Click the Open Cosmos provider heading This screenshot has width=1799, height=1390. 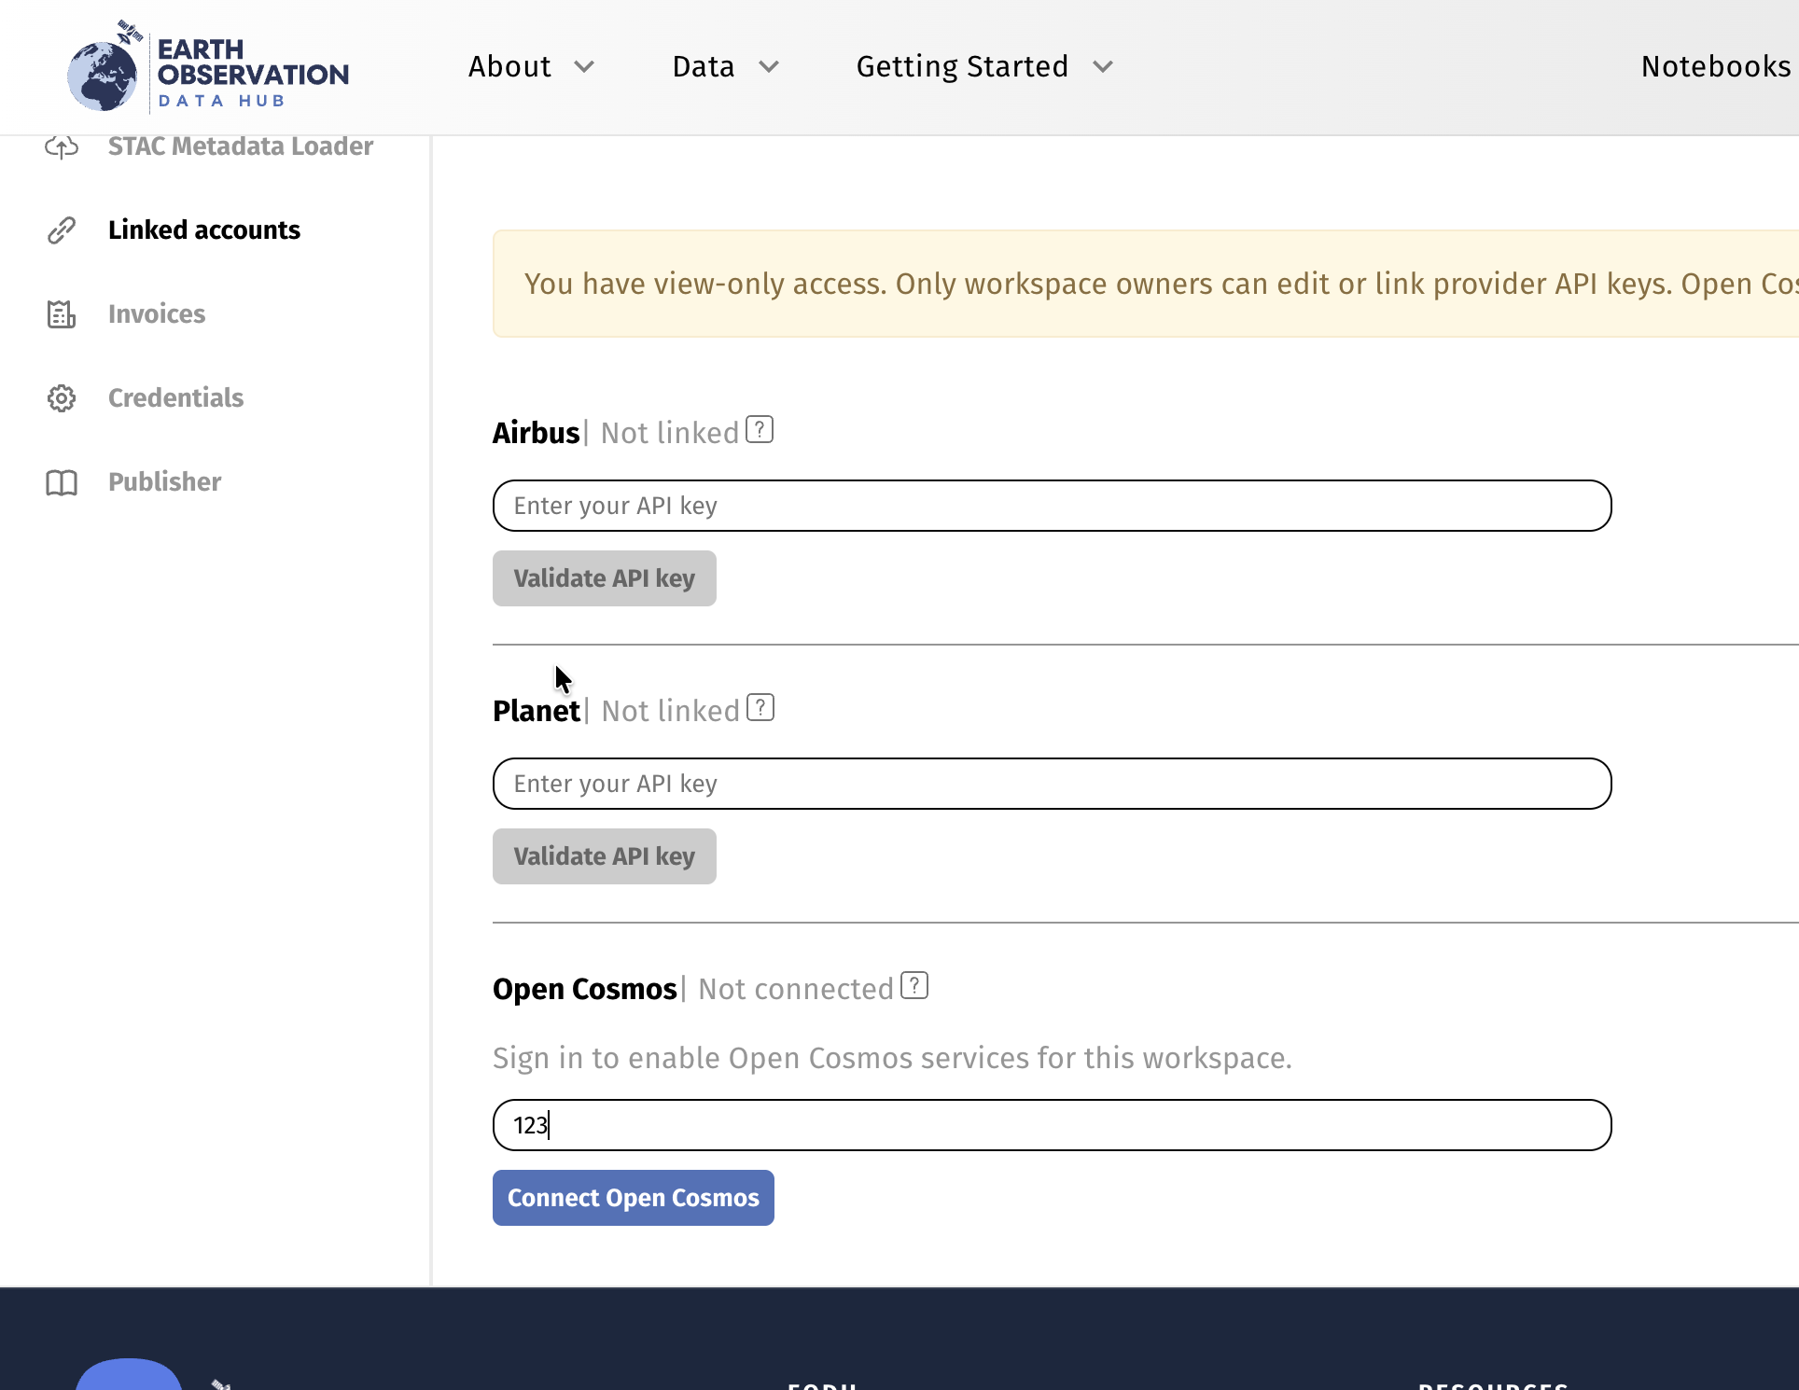point(585,989)
